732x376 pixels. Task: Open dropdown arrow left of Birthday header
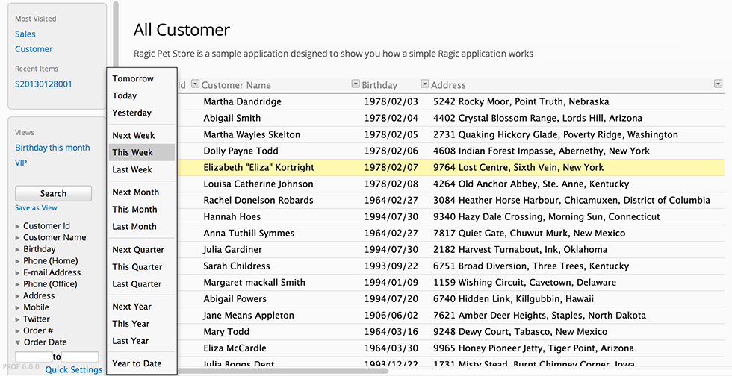[x=355, y=84]
